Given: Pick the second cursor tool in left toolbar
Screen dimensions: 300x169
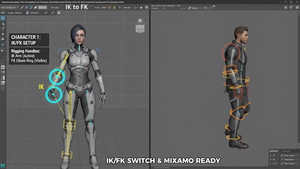Looking at the screenshot, I should point(3,24).
